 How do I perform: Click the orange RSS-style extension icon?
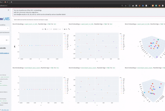click(153, 6)
